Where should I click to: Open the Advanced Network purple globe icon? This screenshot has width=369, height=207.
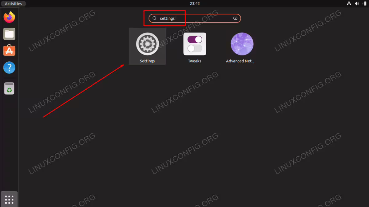(x=242, y=44)
